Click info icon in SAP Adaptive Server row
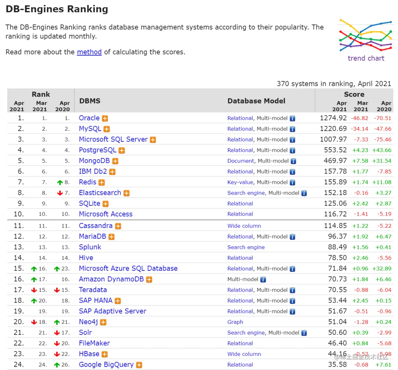 point(292,312)
